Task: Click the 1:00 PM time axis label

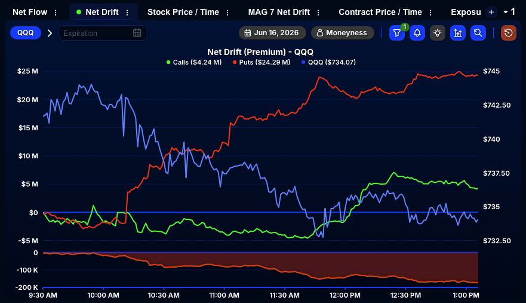Action: click(x=466, y=295)
